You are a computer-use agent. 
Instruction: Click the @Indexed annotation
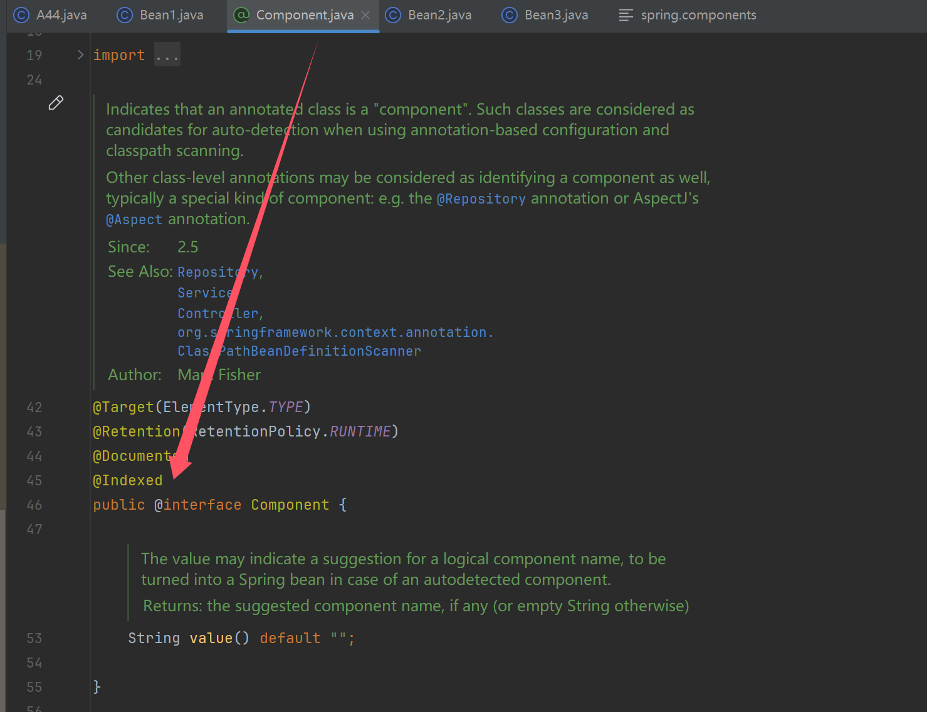128,480
